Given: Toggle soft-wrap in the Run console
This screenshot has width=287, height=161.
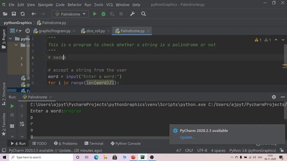Looking at the screenshot, I should (x=22, y=124).
